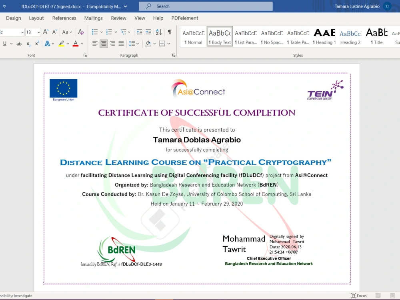Open Change Case dropdown
Image resolution: width=400 pixels, height=300 pixels.
(67, 32)
